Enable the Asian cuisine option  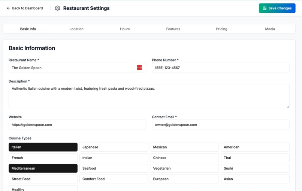[255, 179]
